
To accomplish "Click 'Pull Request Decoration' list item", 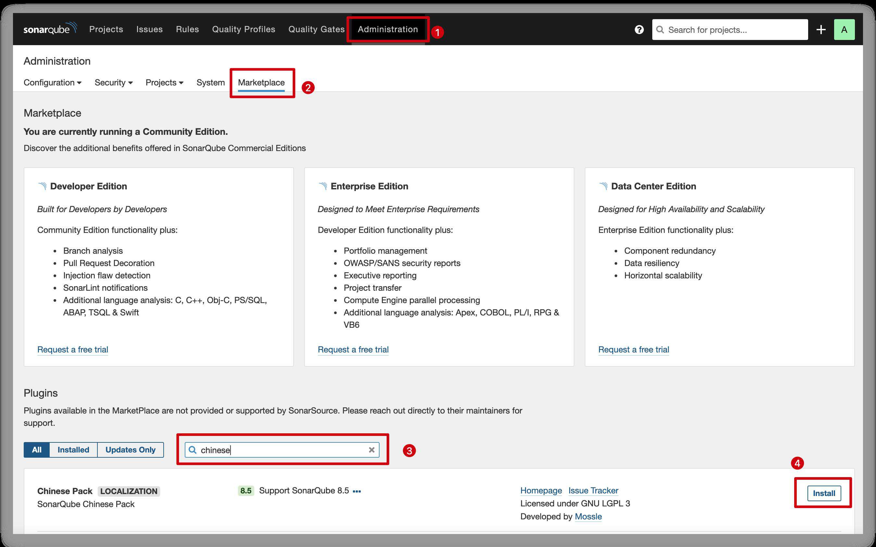I will tap(109, 263).
